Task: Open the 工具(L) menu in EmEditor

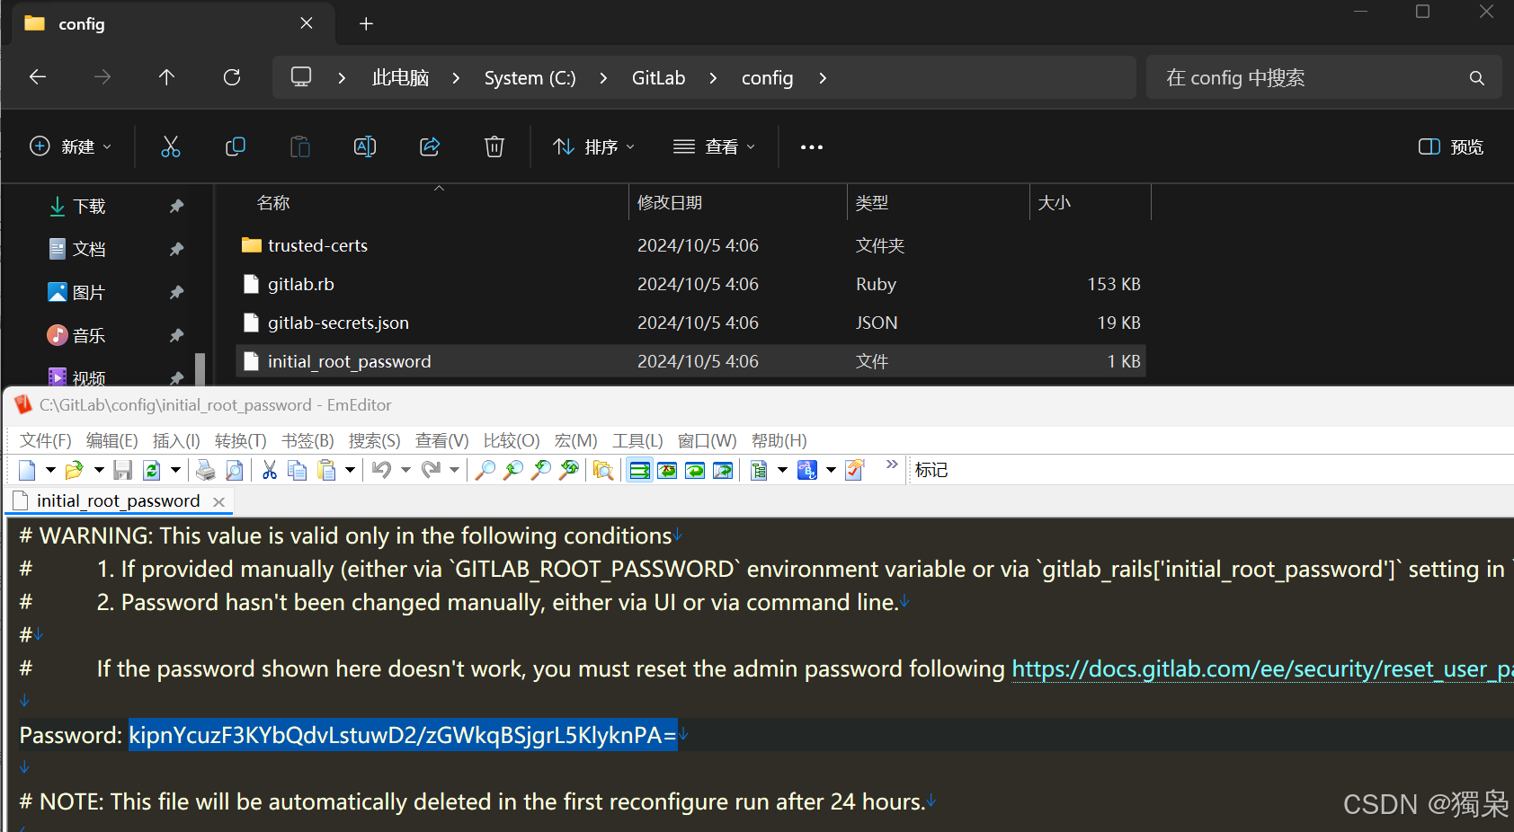Action: tap(637, 440)
